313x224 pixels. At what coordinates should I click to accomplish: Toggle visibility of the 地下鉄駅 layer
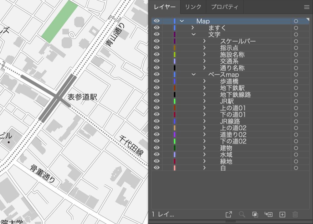tap(157, 88)
